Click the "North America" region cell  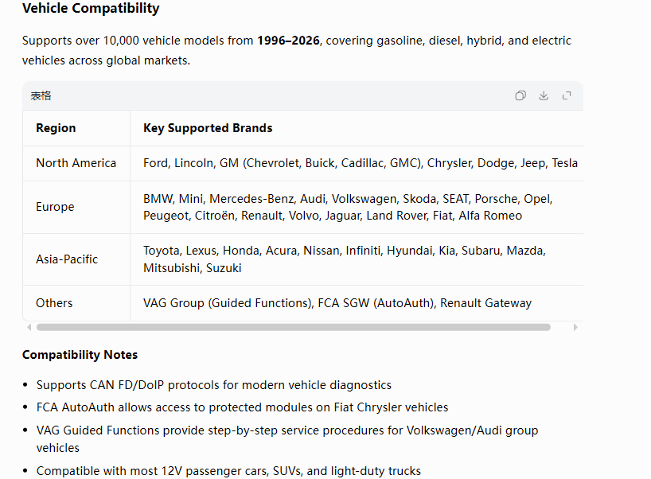[x=76, y=163]
